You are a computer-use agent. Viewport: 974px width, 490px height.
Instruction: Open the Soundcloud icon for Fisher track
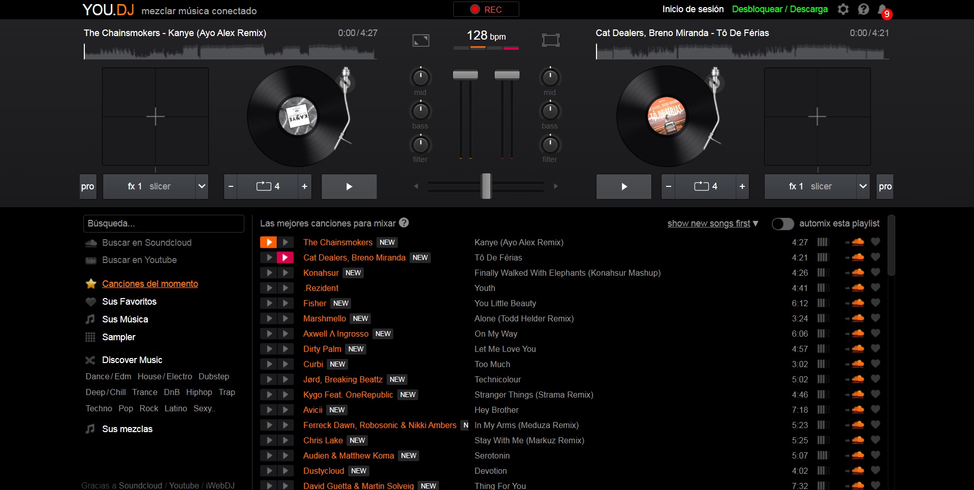[x=858, y=303]
